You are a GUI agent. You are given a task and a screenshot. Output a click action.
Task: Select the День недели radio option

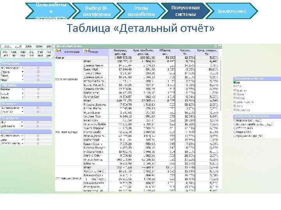(x=235, y=102)
